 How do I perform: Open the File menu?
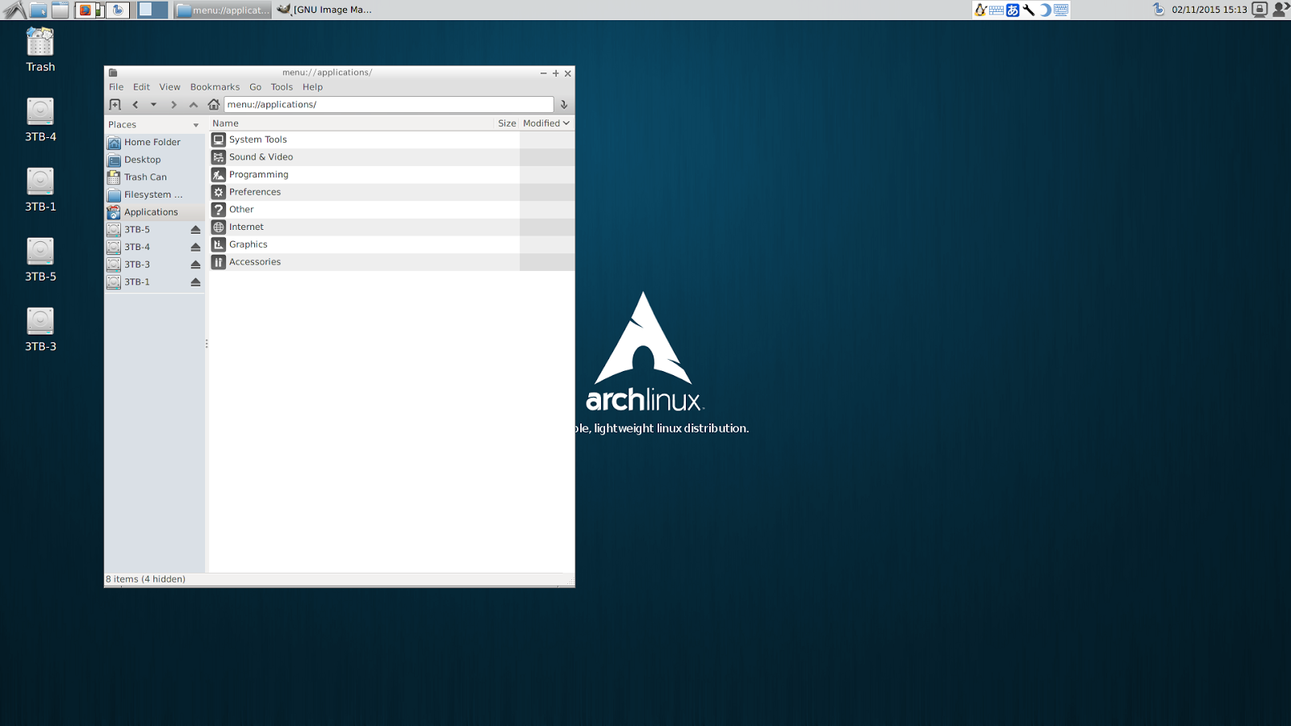(116, 87)
